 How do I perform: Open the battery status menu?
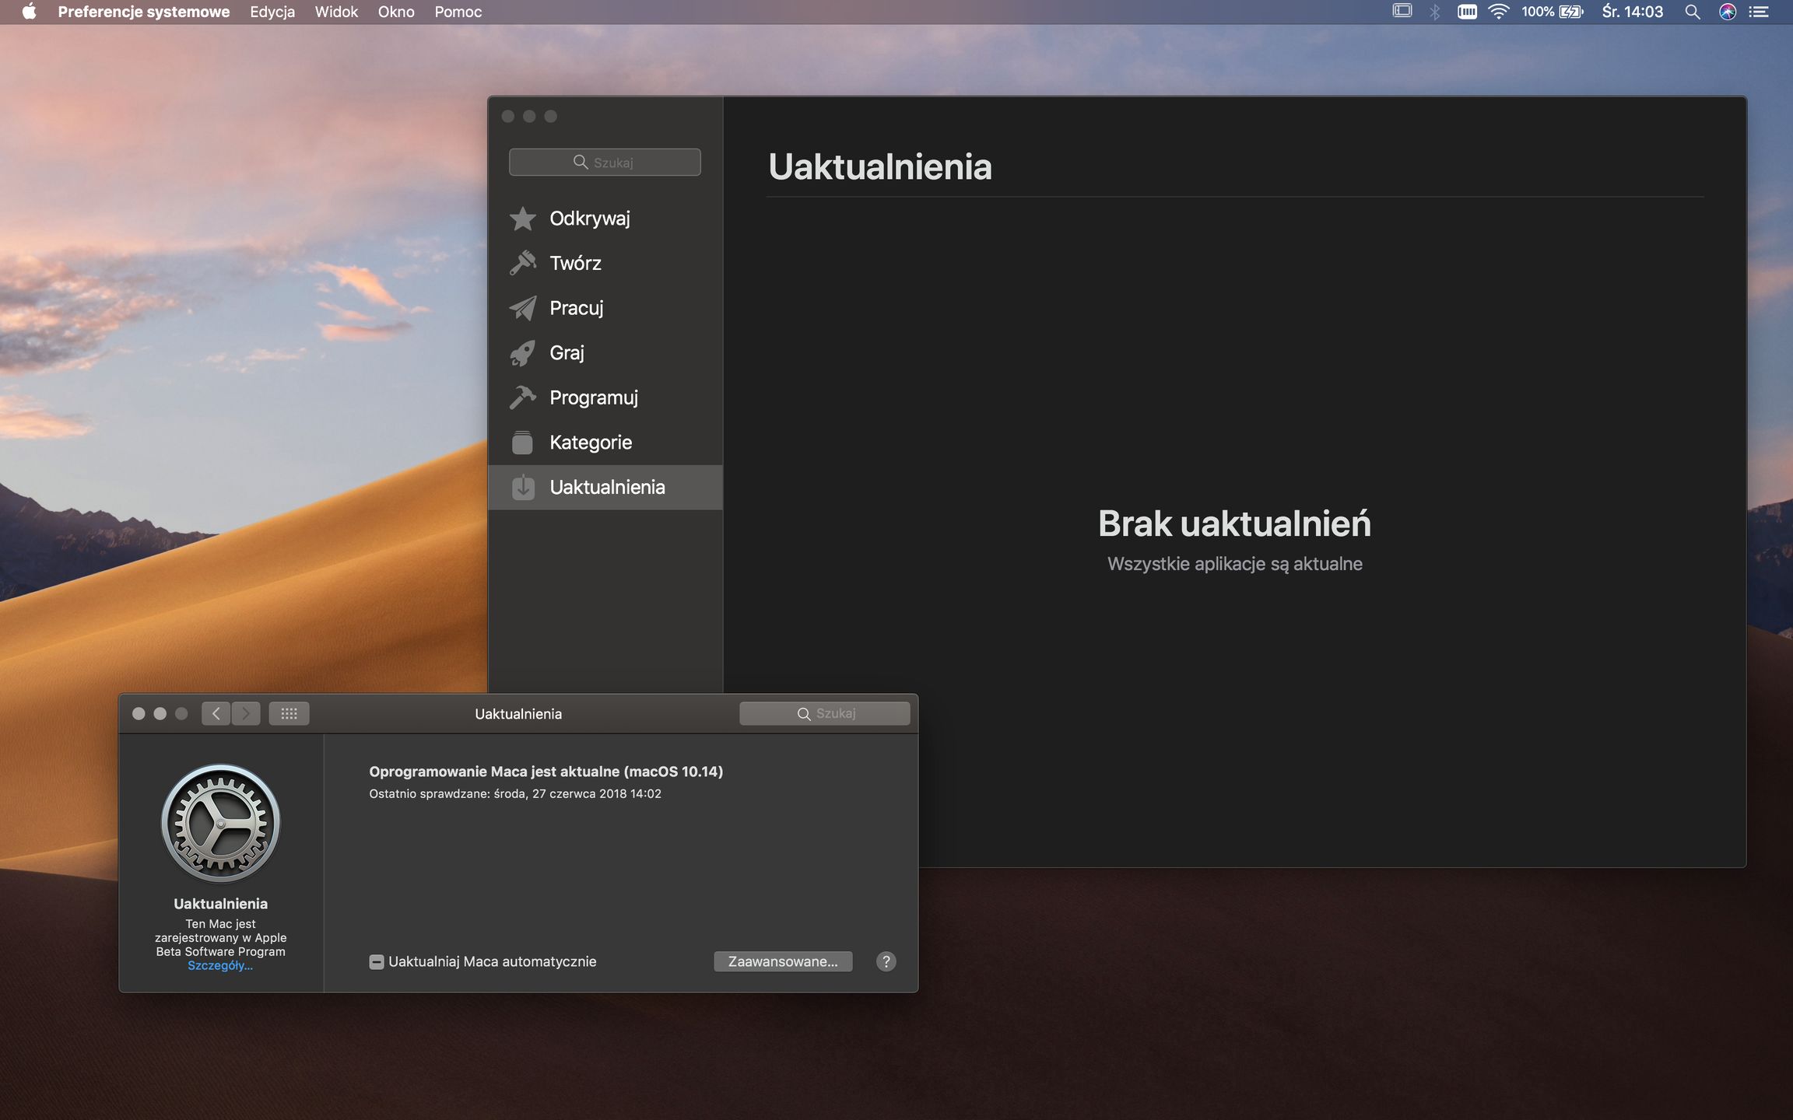coord(1570,12)
